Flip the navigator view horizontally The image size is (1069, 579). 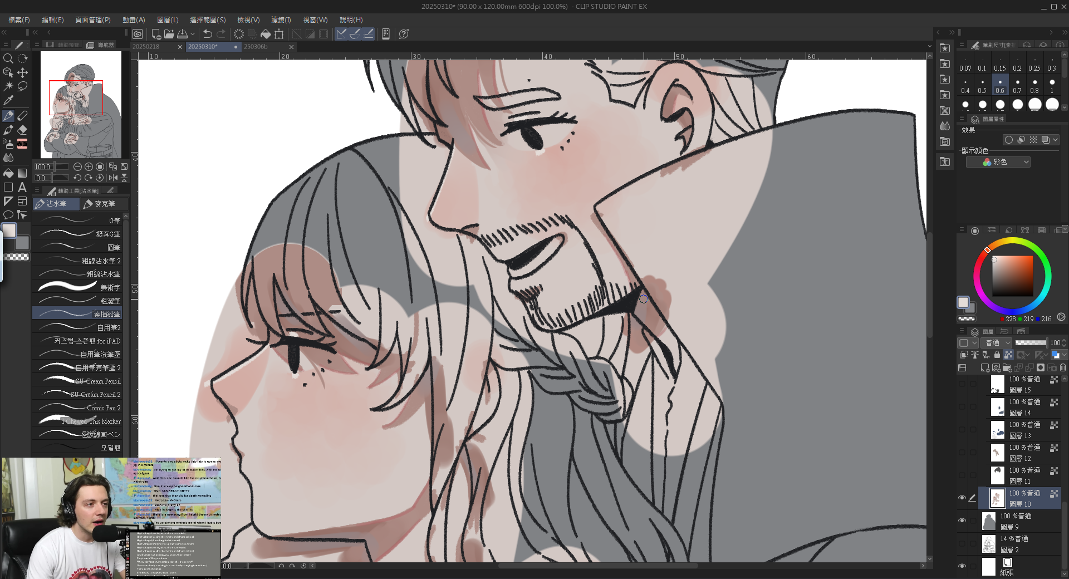tap(113, 178)
